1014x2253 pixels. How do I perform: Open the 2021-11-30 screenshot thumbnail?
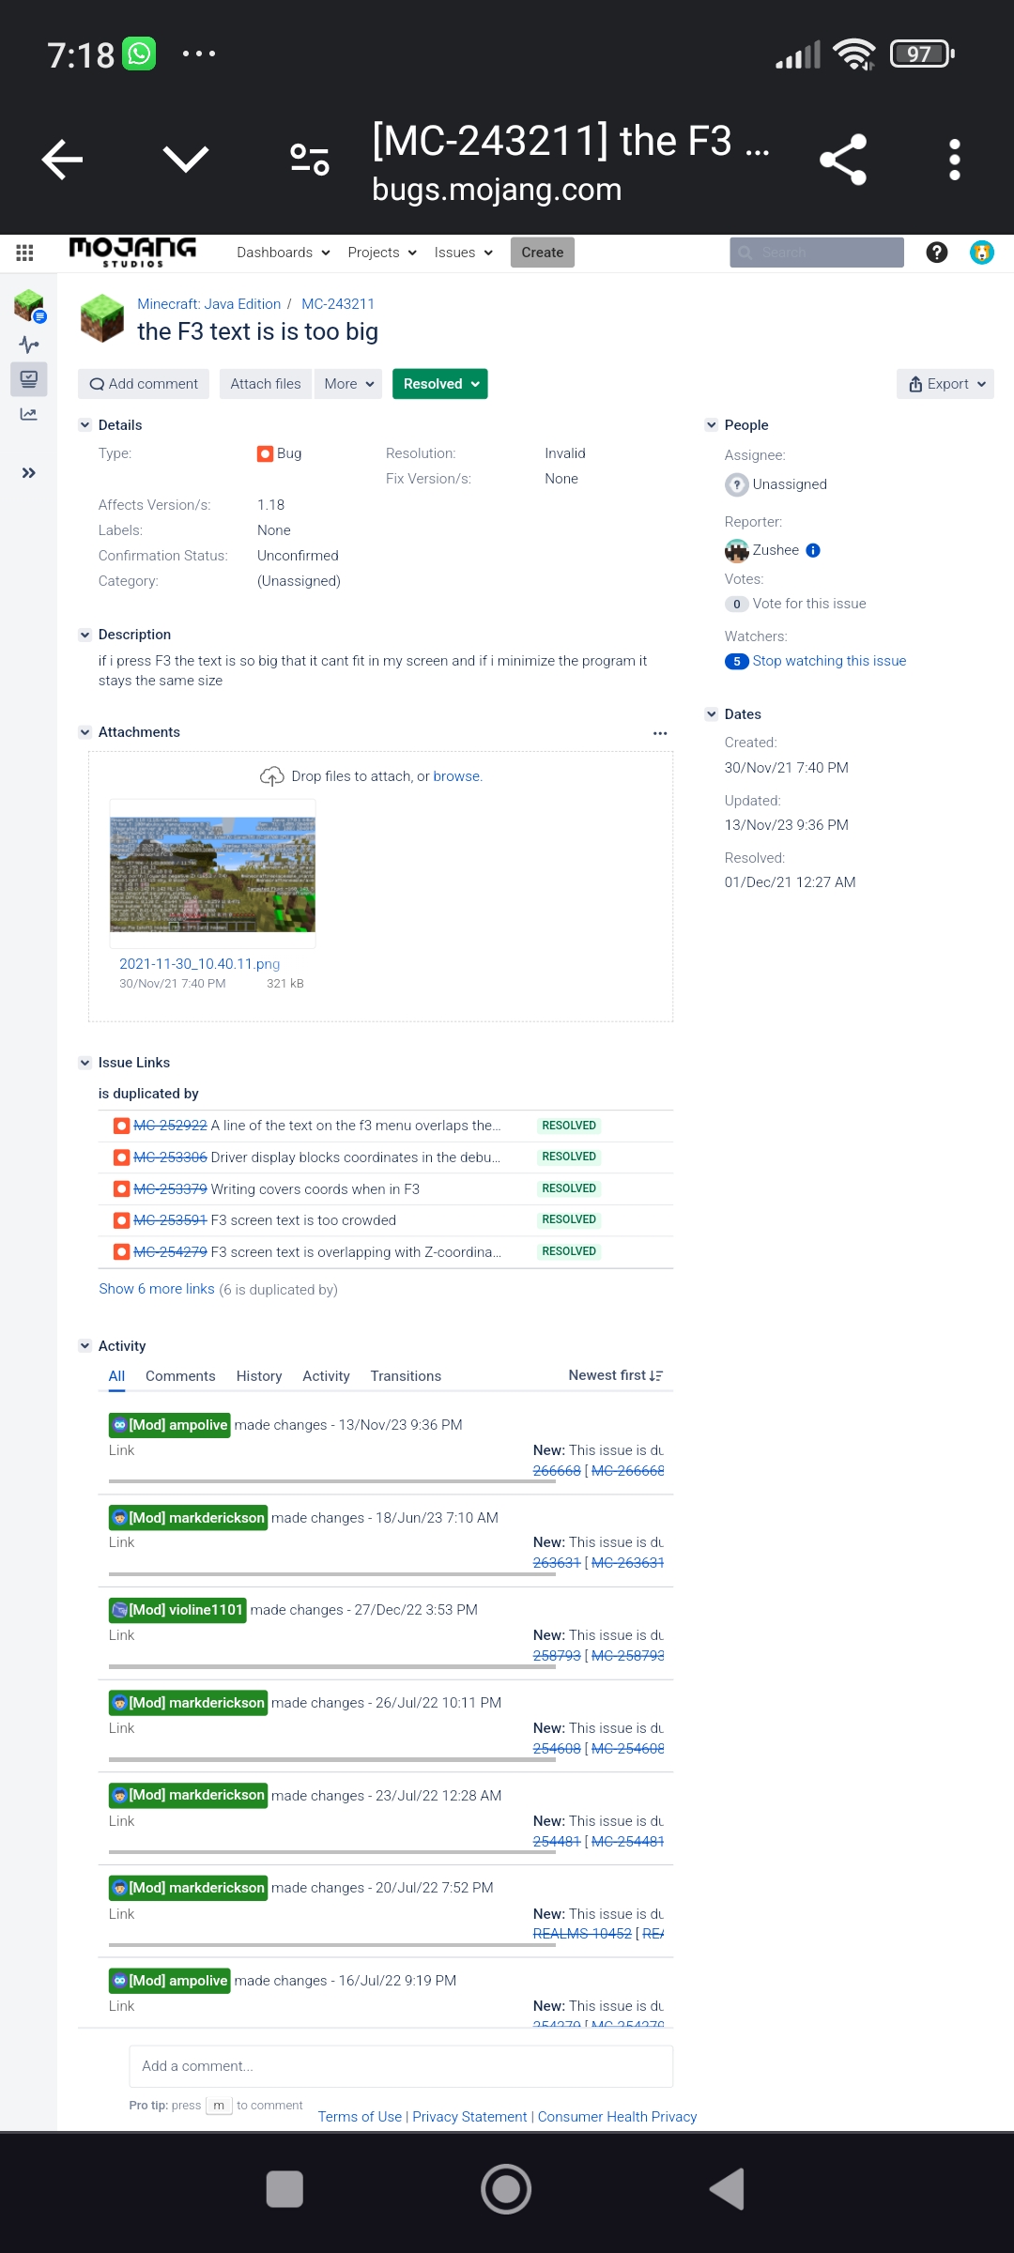pos(213,874)
